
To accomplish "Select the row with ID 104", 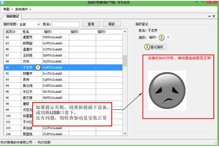I will (x=63, y=134).
